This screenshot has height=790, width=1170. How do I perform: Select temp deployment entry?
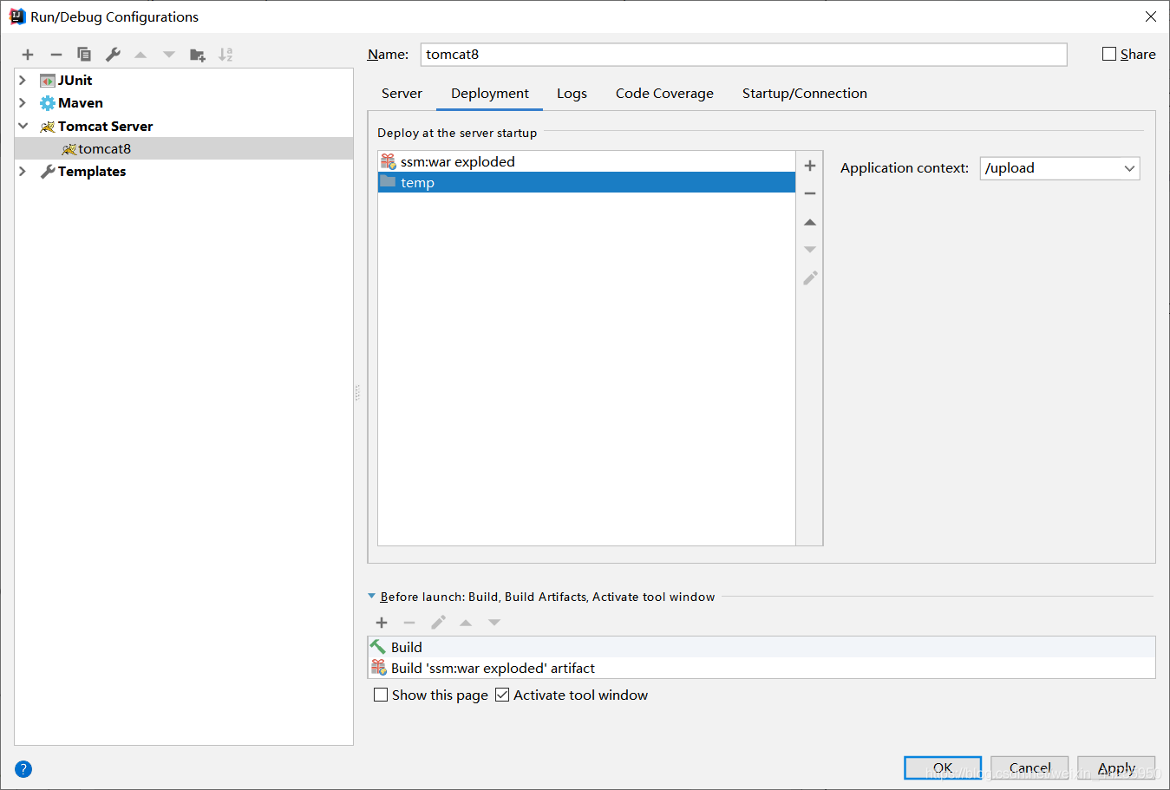(x=586, y=183)
